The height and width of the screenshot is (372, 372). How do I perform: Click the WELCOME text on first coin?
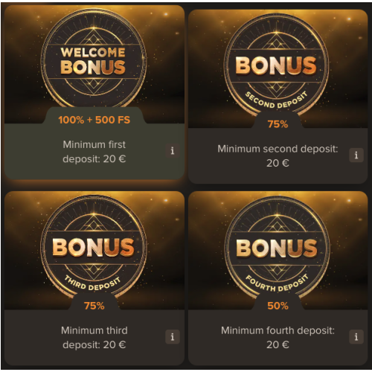(x=93, y=52)
